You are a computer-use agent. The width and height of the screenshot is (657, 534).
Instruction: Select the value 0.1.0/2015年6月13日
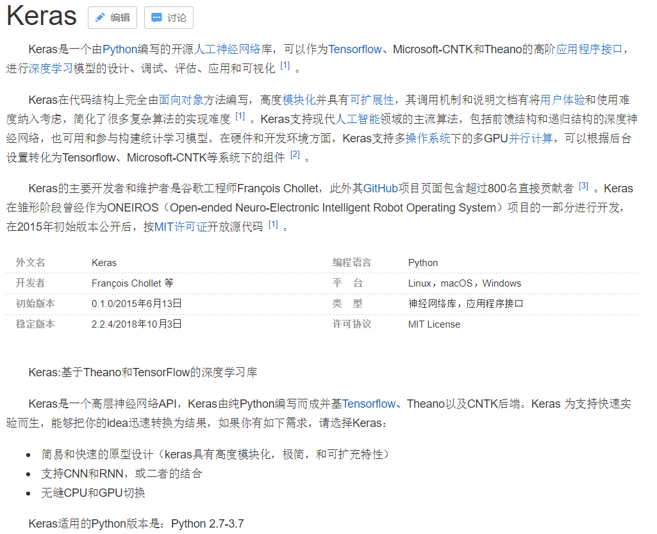coord(137,303)
